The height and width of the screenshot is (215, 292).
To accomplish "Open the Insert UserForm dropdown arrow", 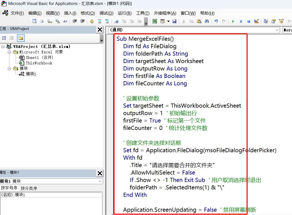I will pos(168,21).
